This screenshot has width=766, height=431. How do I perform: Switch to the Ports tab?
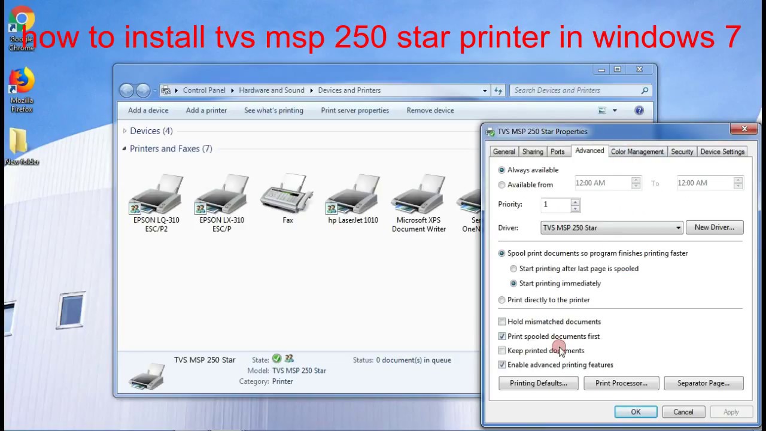558,152
